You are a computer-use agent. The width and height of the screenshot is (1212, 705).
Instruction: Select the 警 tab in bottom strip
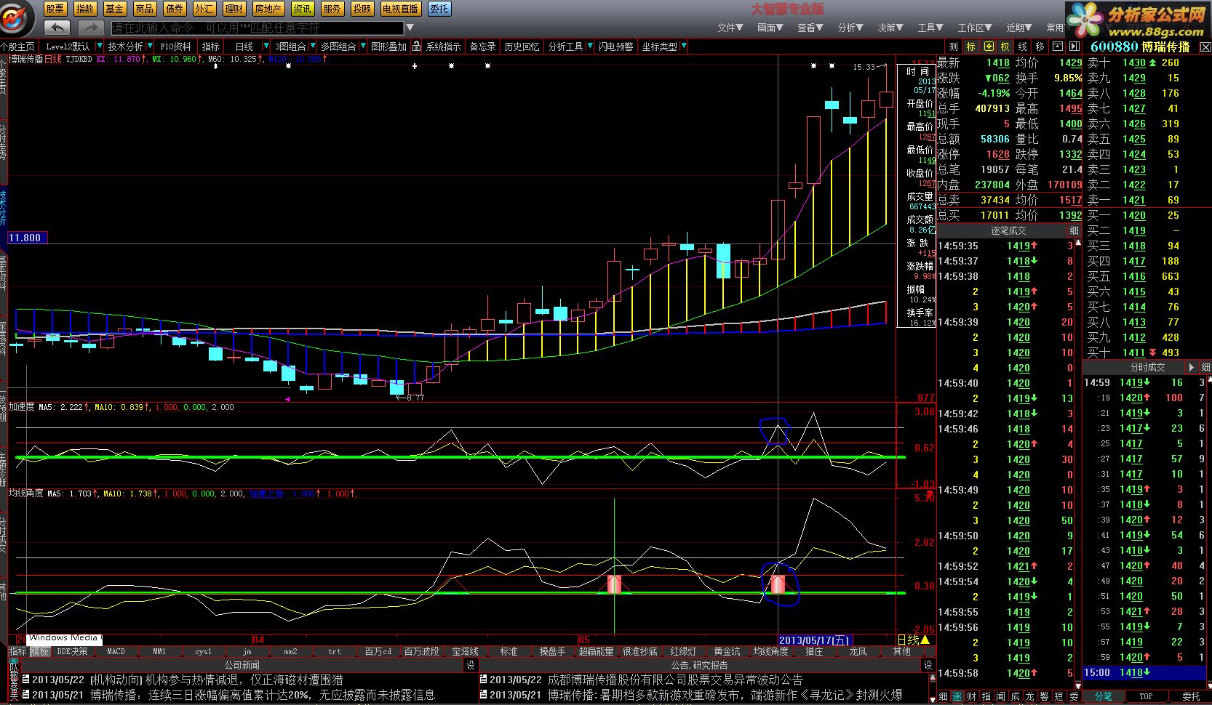point(1045,696)
